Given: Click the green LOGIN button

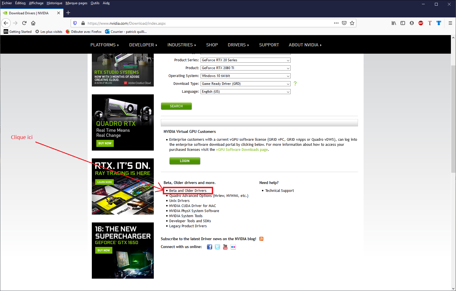Looking at the screenshot, I should click(x=185, y=161).
